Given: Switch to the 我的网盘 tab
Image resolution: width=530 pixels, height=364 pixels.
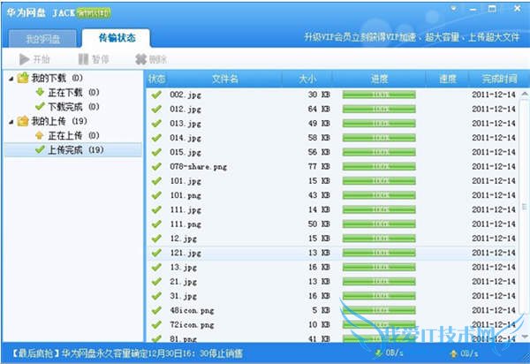Looking at the screenshot, I should (42, 39).
